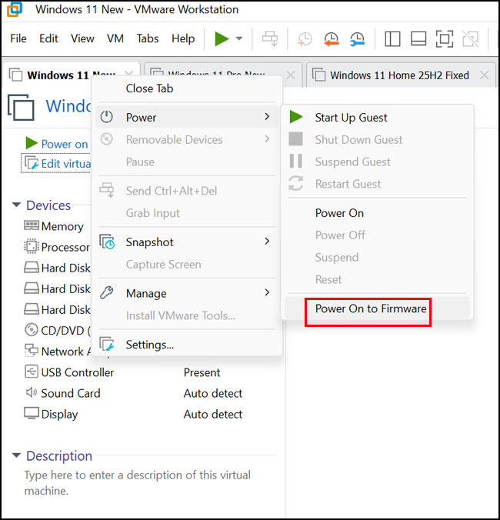Close the Windows 11 Home 25H2 Fixed tab

tap(484, 75)
